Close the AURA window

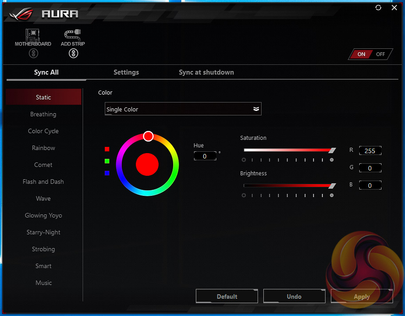tap(394, 8)
